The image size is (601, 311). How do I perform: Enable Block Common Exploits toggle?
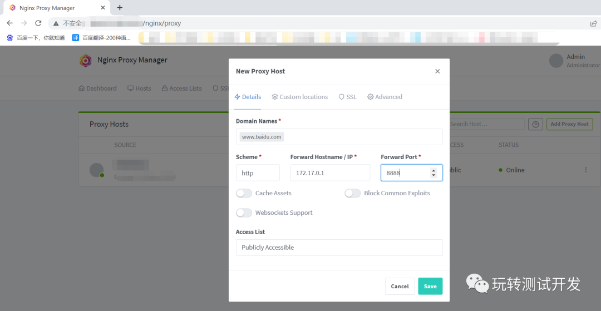[353, 193]
